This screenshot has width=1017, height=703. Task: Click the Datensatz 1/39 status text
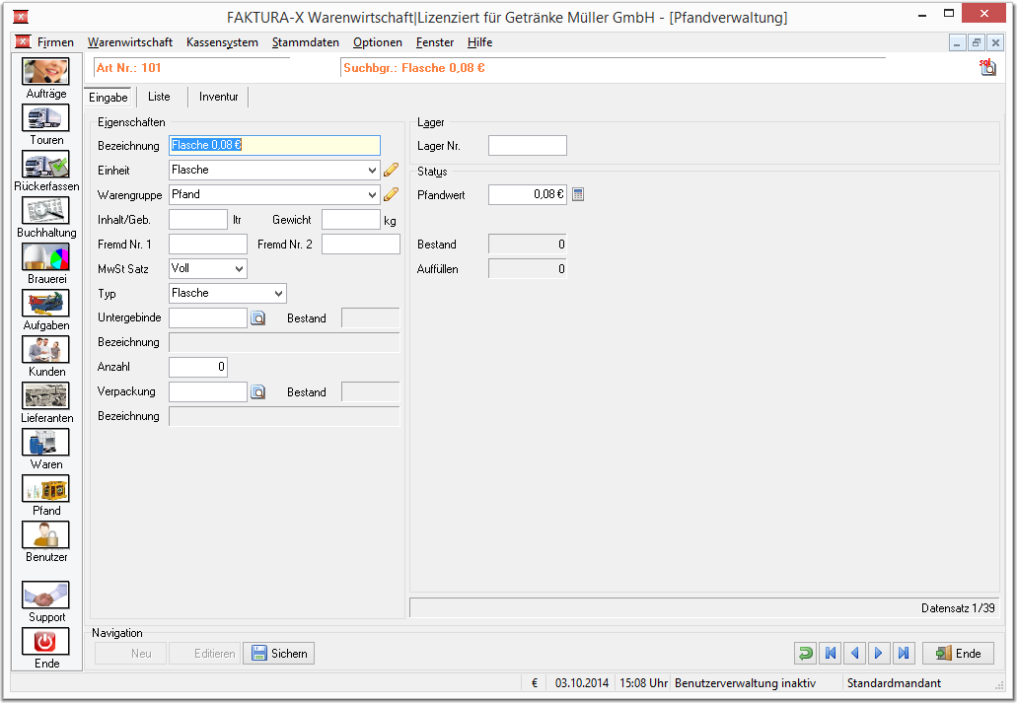tap(958, 607)
